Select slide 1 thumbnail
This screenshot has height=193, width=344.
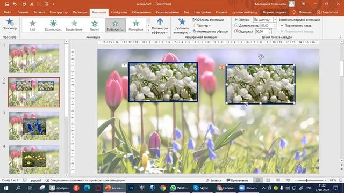click(x=34, y=58)
